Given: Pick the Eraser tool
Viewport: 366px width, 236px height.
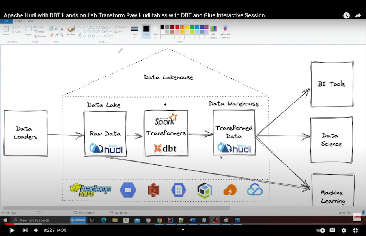Looking at the screenshot, I should (51, 35).
